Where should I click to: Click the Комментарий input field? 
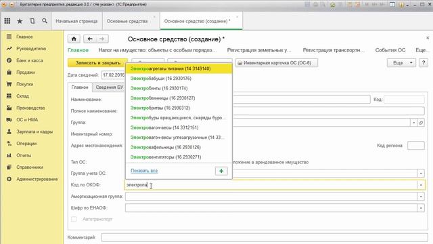pyautogui.click(x=265, y=237)
